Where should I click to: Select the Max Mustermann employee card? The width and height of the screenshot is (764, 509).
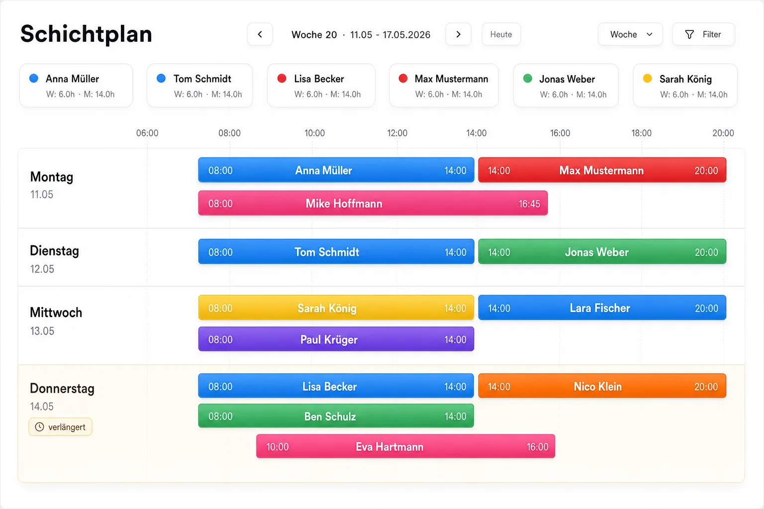coord(444,85)
